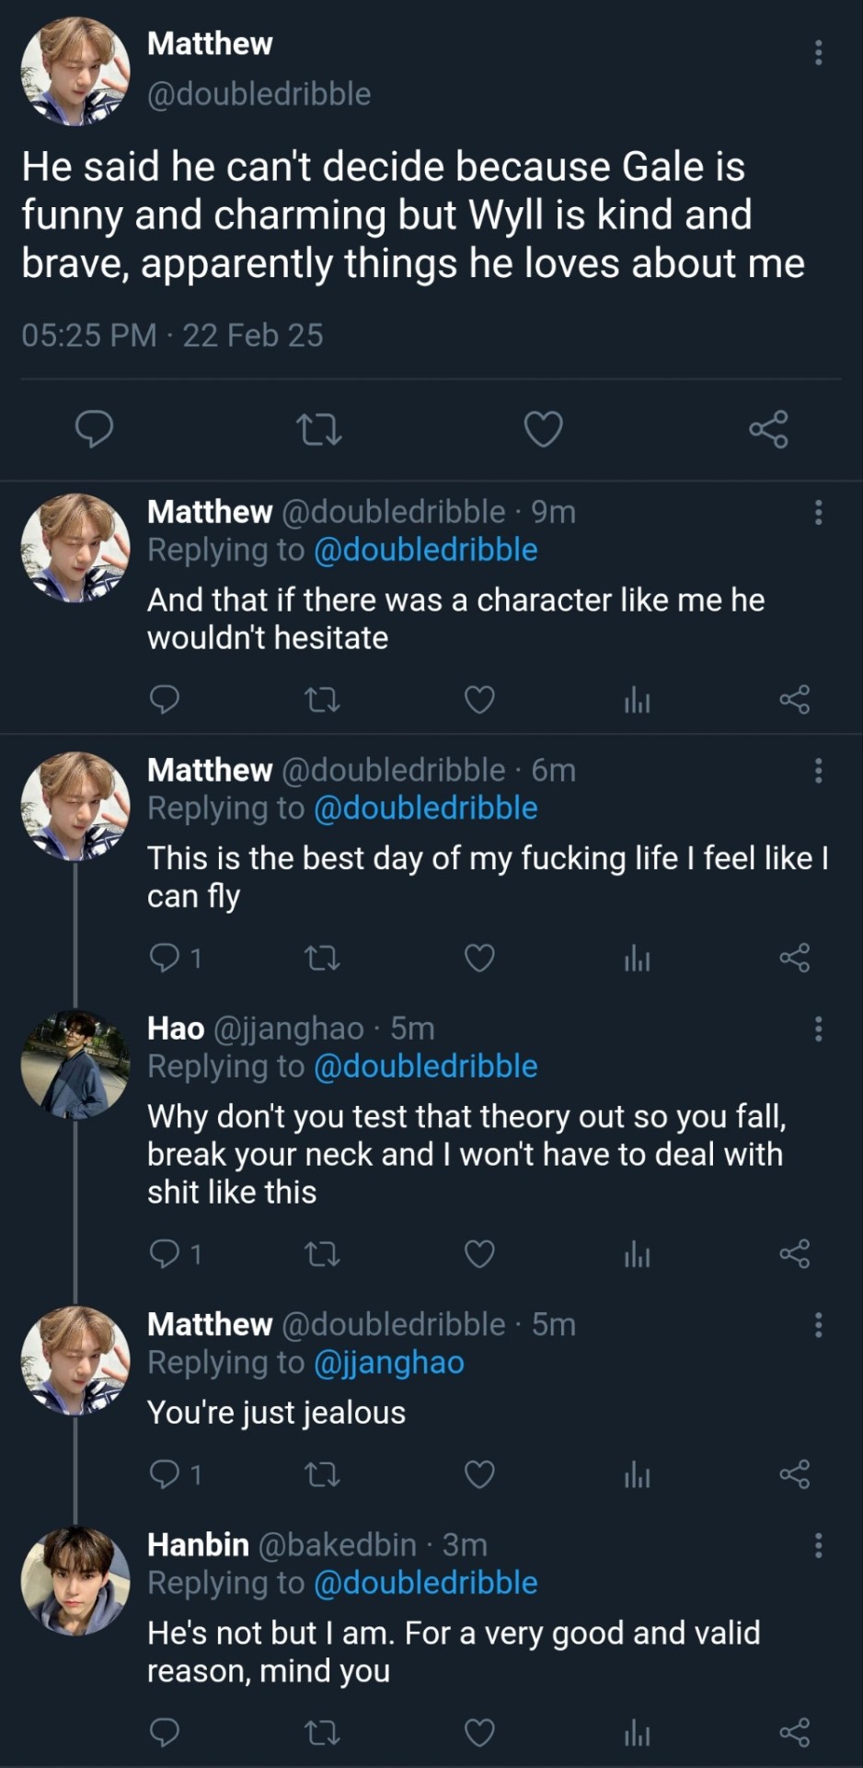Like Hanbin's reply tweet

click(x=479, y=1733)
